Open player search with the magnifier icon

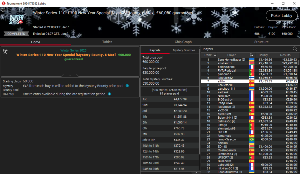pyautogui.click(x=295, y=49)
